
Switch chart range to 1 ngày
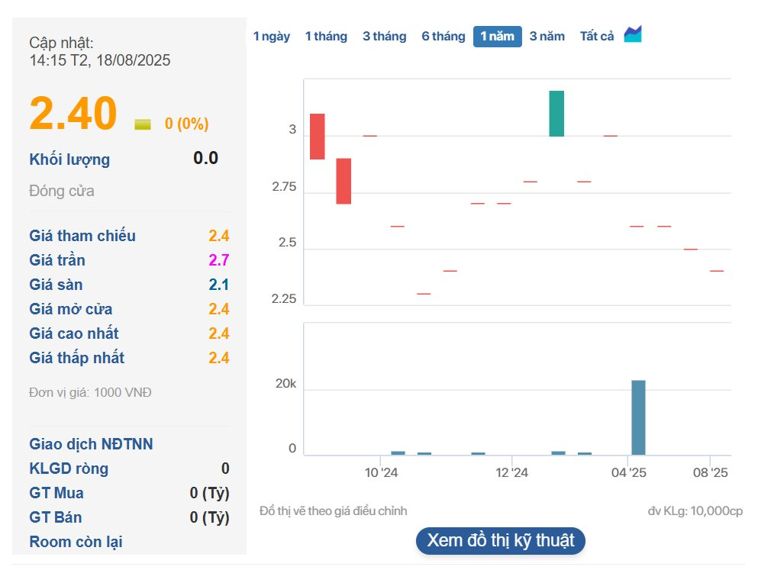click(x=272, y=37)
